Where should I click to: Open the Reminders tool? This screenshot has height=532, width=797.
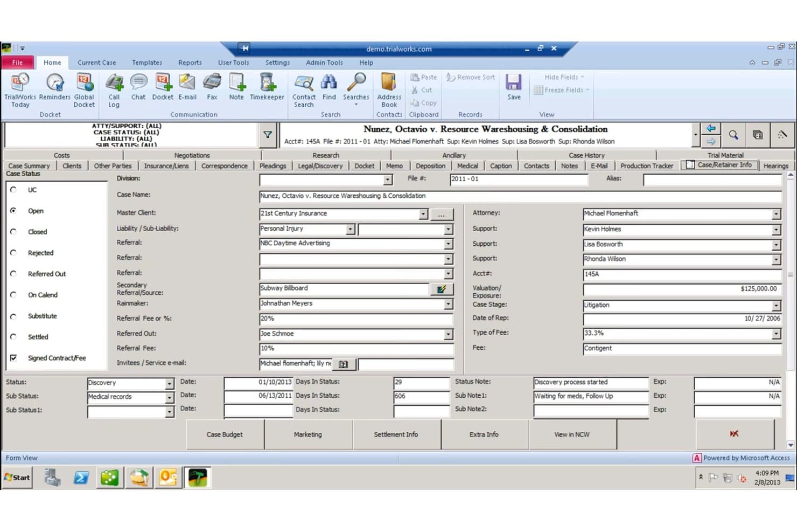pos(54,87)
